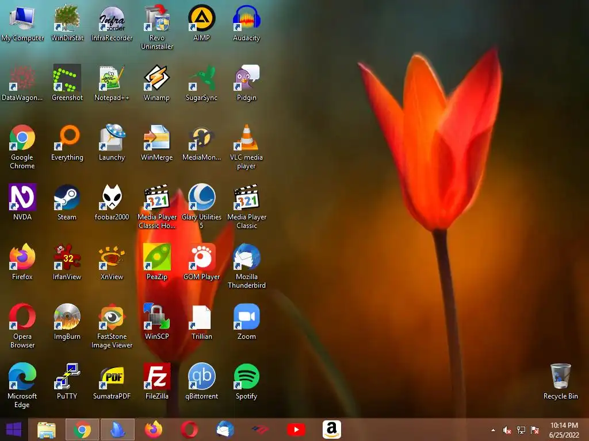Click the WinMerge shortcut
Screen dimensions: 589x441
pyautogui.click(x=157, y=143)
